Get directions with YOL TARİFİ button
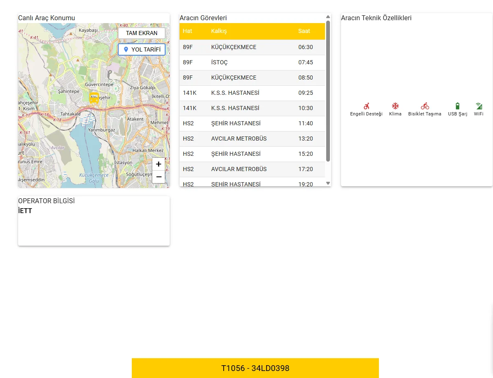This screenshot has height=378, width=493. (142, 49)
